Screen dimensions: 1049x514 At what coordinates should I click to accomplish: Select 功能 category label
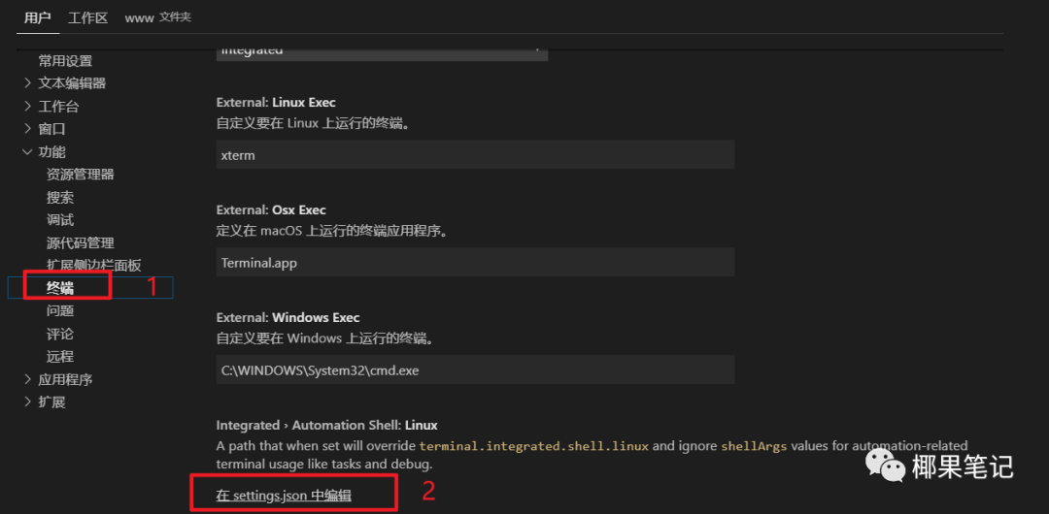coord(51,151)
